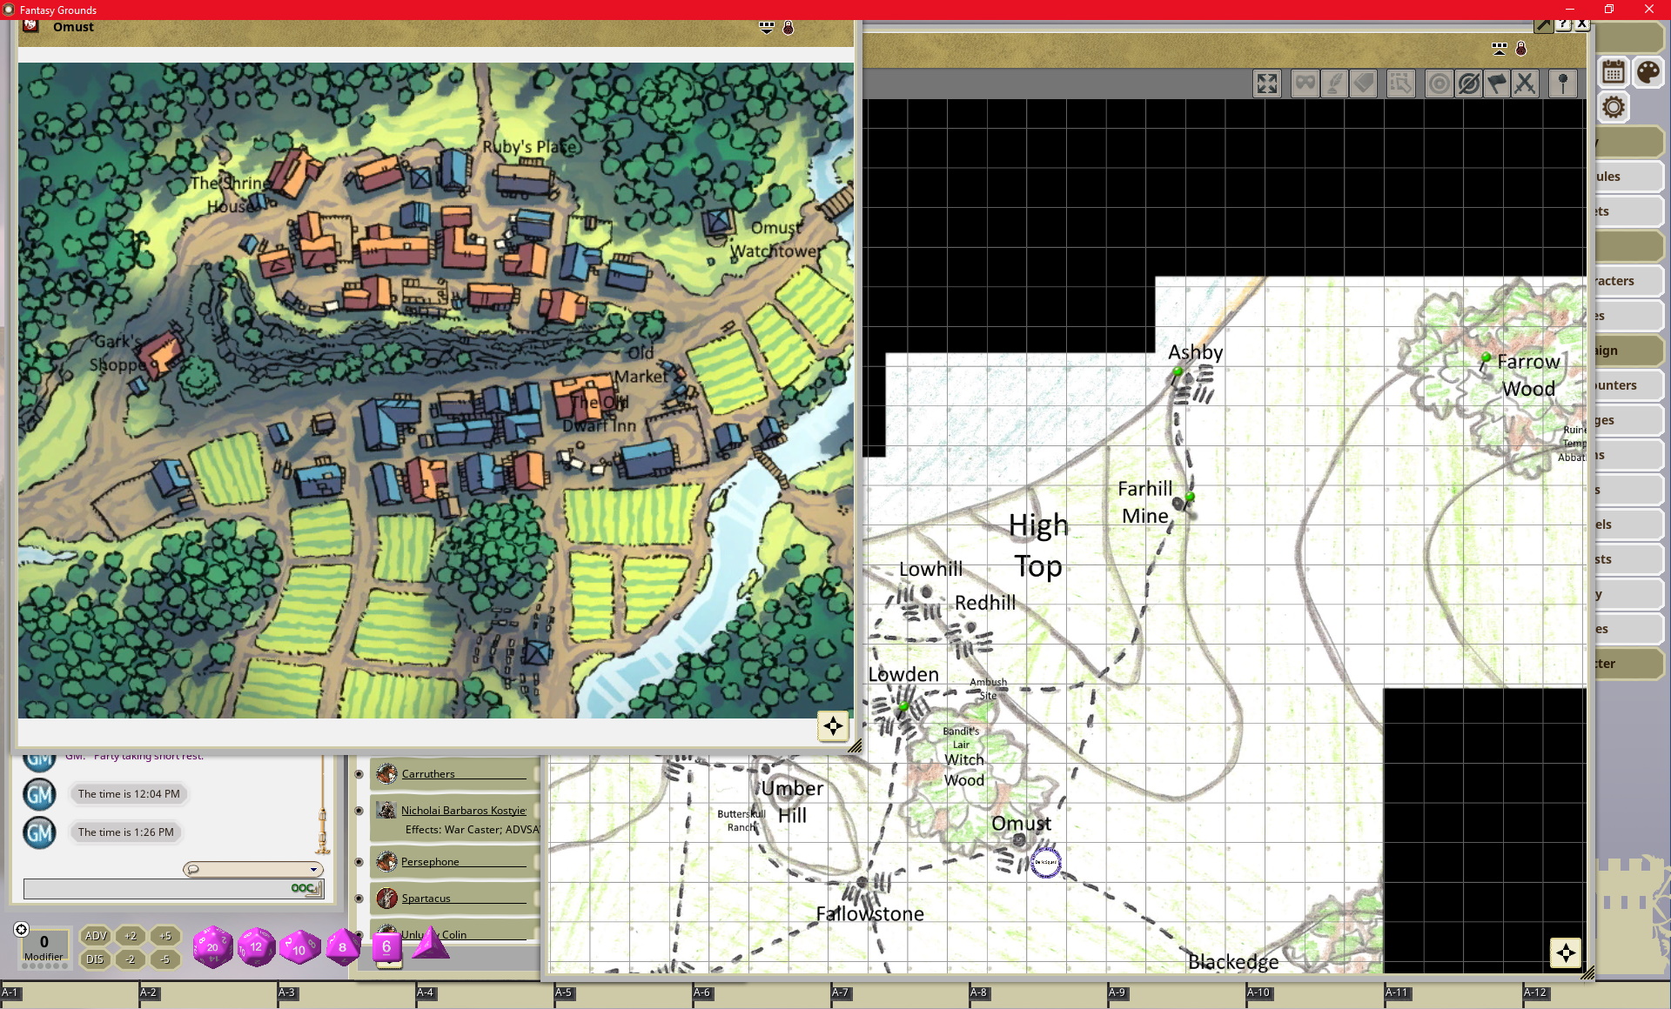Toggle the radio dot beside Spartacus
This screenshot has width=1671, height=1009.
[359, 898]
